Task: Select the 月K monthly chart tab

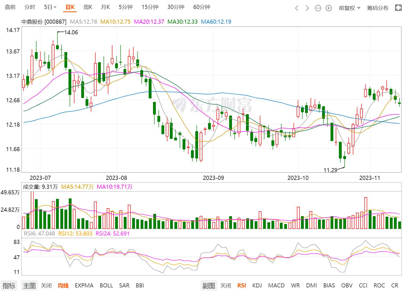Action: (x=105, y=7)
